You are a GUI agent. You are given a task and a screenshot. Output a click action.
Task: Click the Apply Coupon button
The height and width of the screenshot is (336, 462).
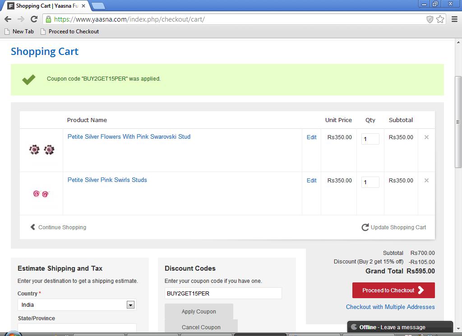pos(199,311)
